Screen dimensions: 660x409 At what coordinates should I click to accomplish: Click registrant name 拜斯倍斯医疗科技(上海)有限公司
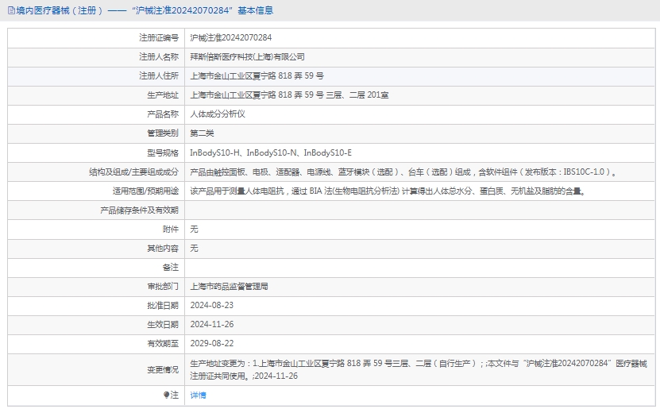pos(247,56)
